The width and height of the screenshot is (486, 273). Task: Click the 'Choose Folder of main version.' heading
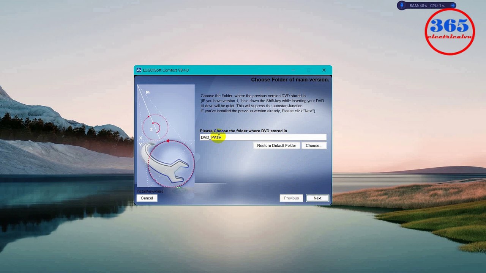[290, 80]
